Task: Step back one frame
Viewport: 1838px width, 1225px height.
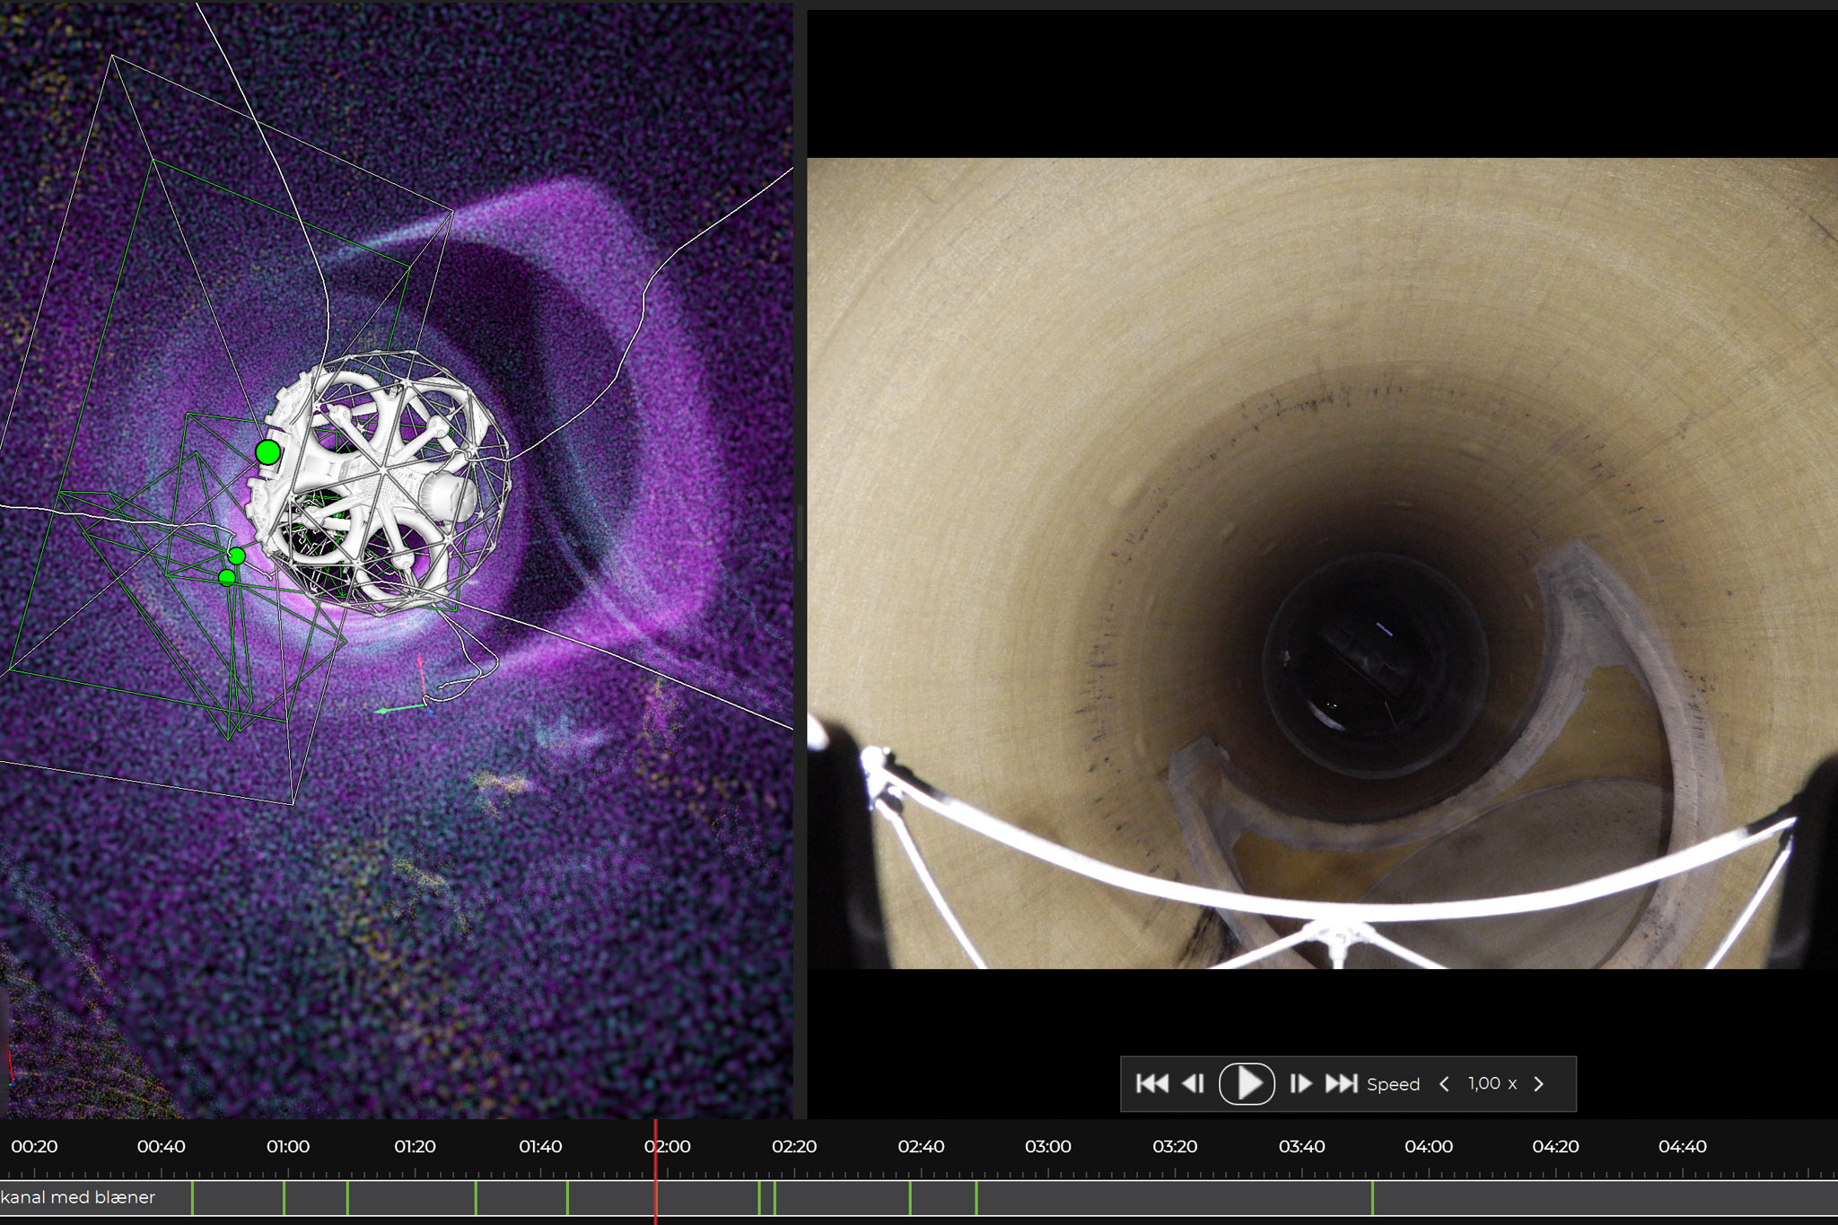Action: tap(1194, 1084)
